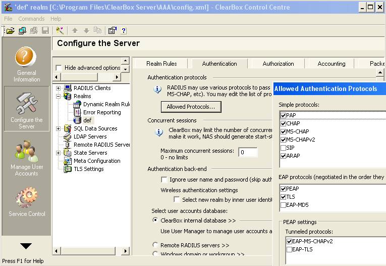Switch to the Realm Rules tab

pos(161,64)
